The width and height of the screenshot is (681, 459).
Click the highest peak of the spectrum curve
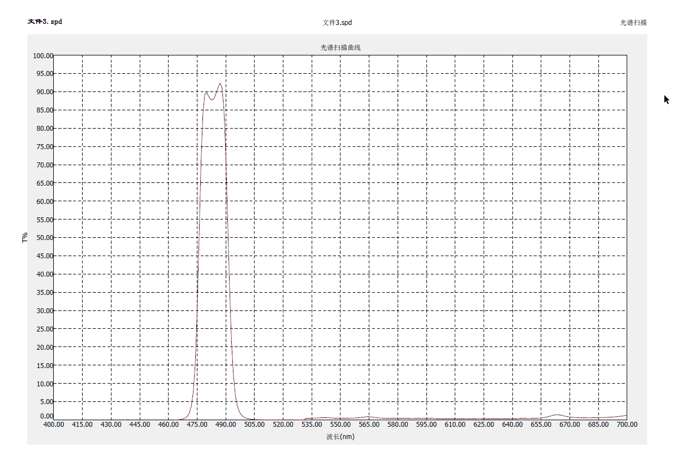220,84
